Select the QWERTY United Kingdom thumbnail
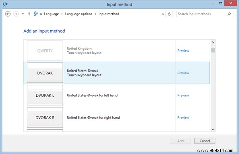239x154 pixels. [x=45, y=51]
